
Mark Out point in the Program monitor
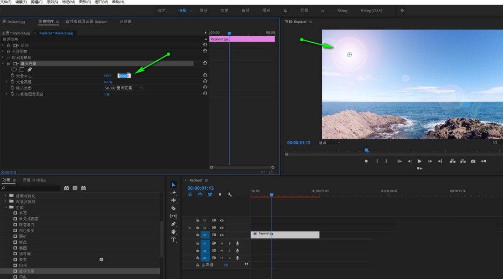[386, 162]
